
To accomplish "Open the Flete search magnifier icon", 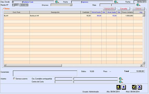I will (138, 5).
